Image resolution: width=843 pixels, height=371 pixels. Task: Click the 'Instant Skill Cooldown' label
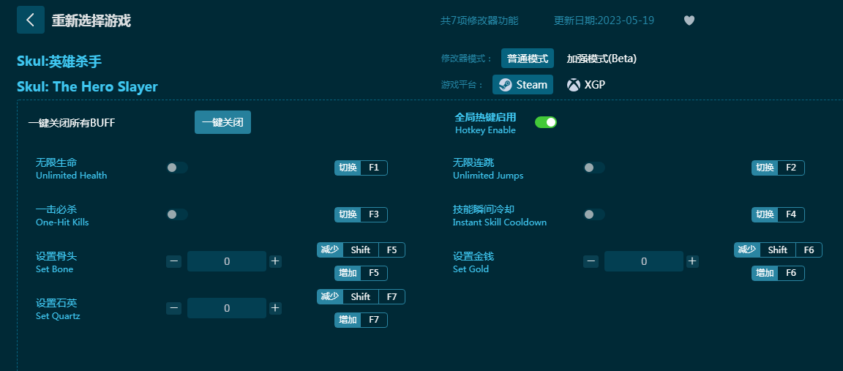500,222
